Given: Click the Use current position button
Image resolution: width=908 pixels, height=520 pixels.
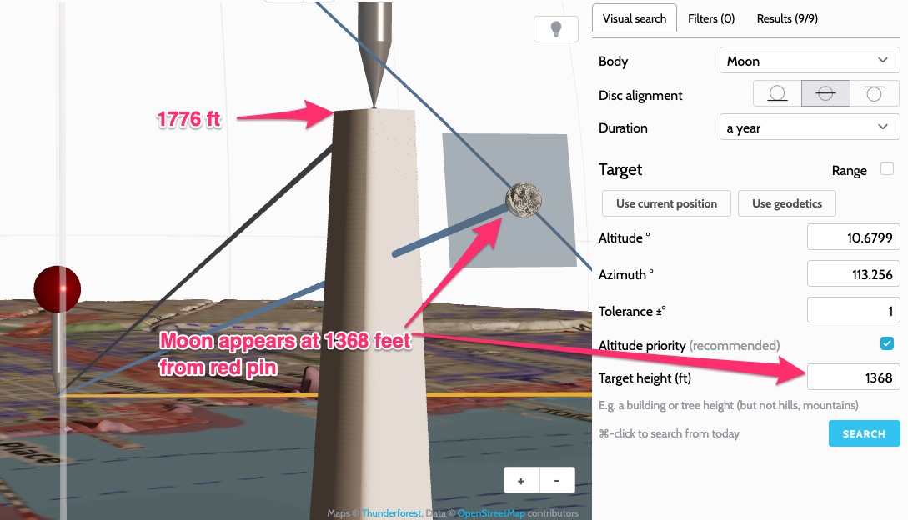Looking at the screenshot, I should point(666,203).
